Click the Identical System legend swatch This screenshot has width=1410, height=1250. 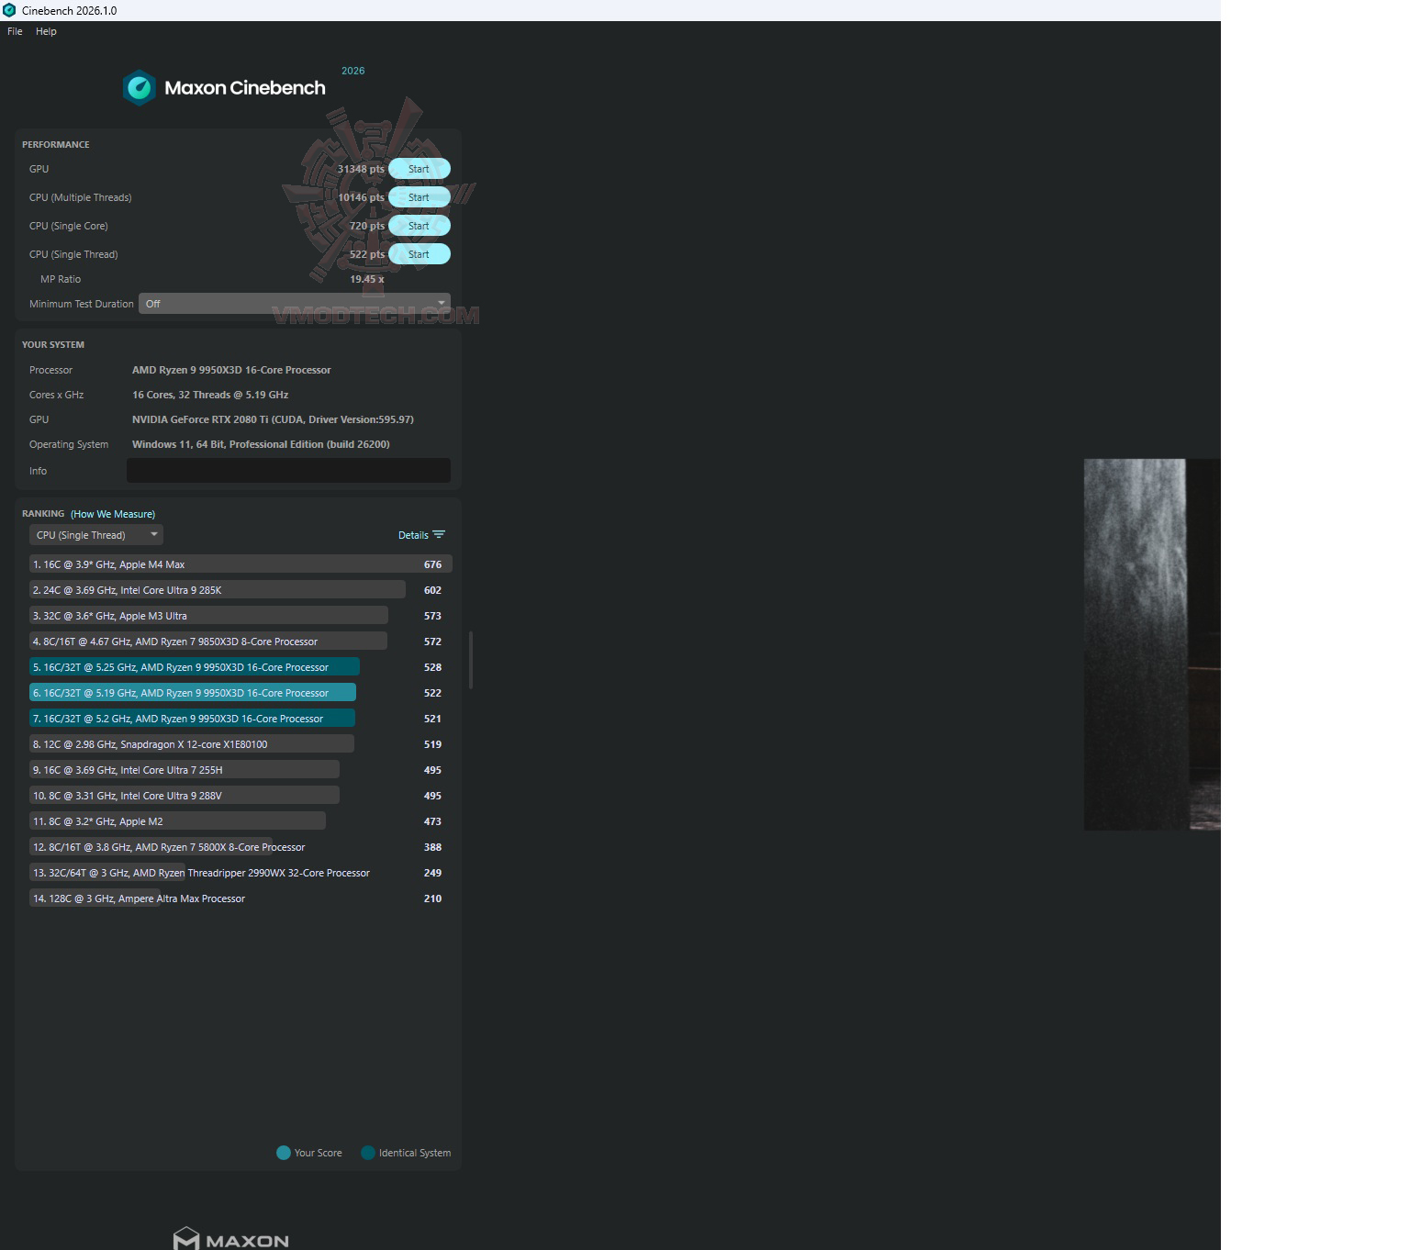(x=368, y=1153)
